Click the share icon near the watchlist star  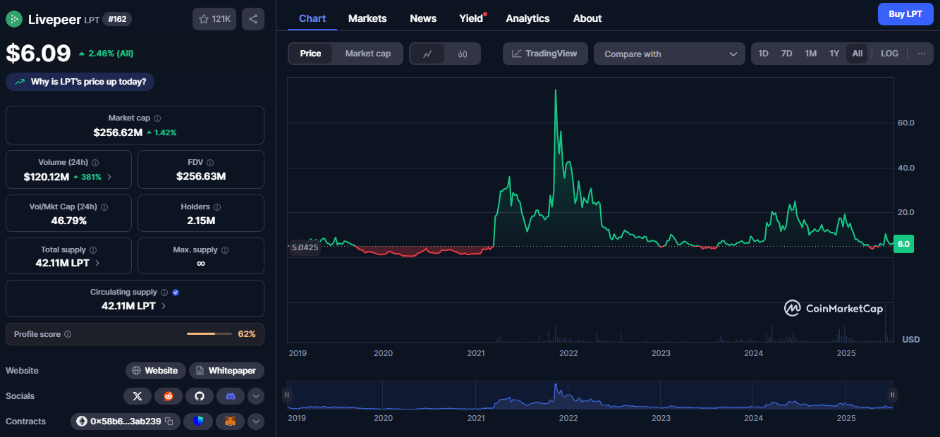coord(252,18)
